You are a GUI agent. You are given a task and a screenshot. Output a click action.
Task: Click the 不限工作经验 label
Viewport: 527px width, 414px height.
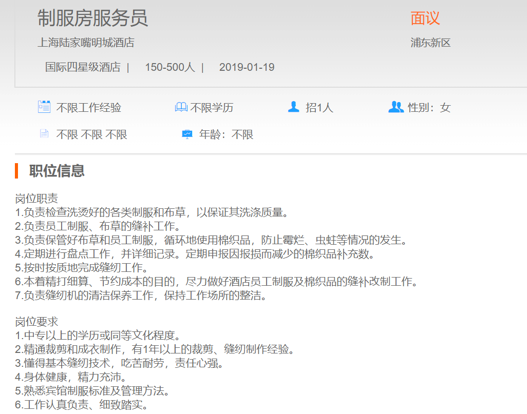pos(89,108)
